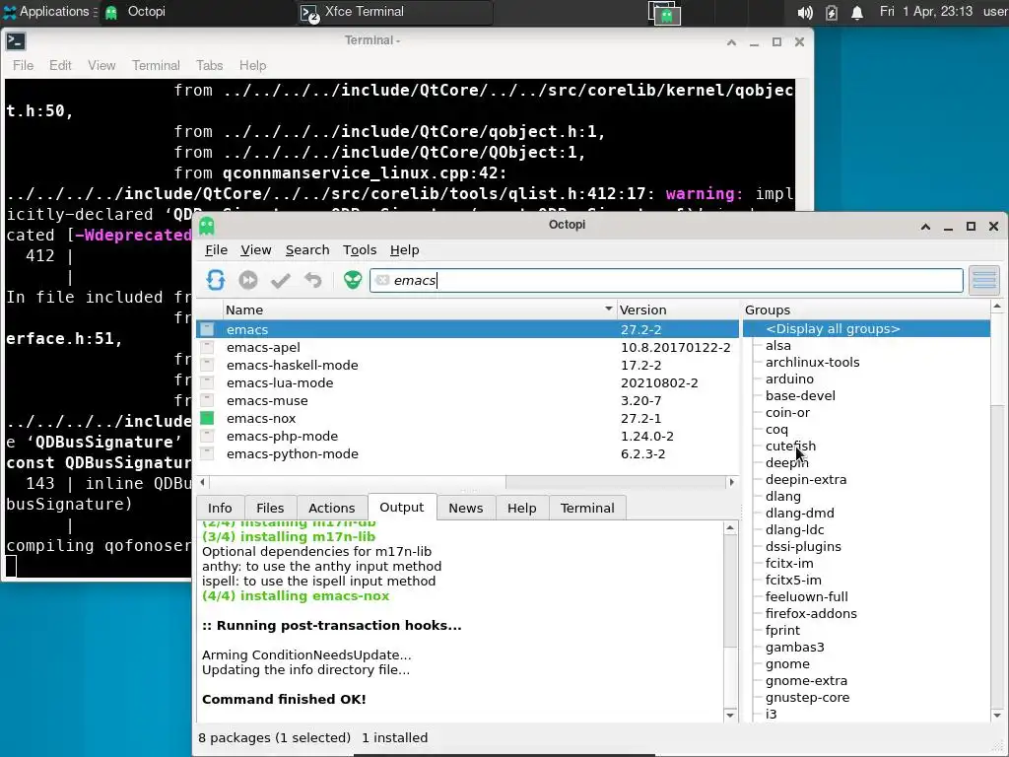
Task: Click the output pane scroll-up arrow
Action: pos(730,528)
